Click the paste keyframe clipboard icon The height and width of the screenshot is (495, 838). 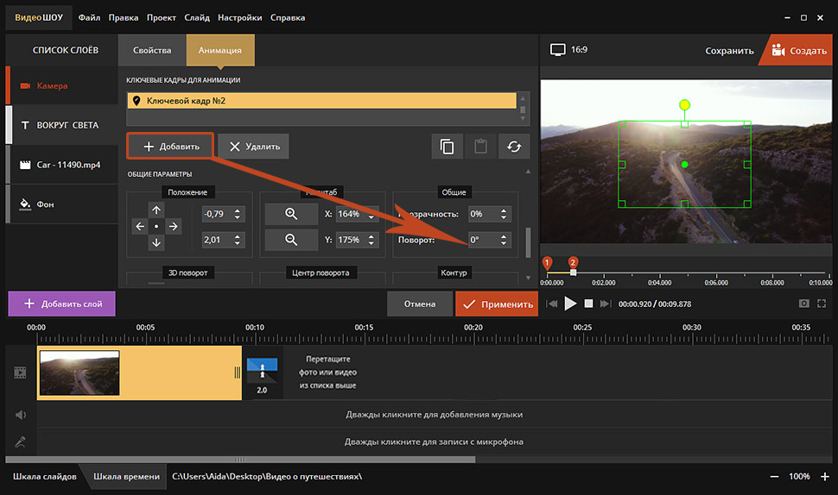pyautogui.click(x=480, y=146)
